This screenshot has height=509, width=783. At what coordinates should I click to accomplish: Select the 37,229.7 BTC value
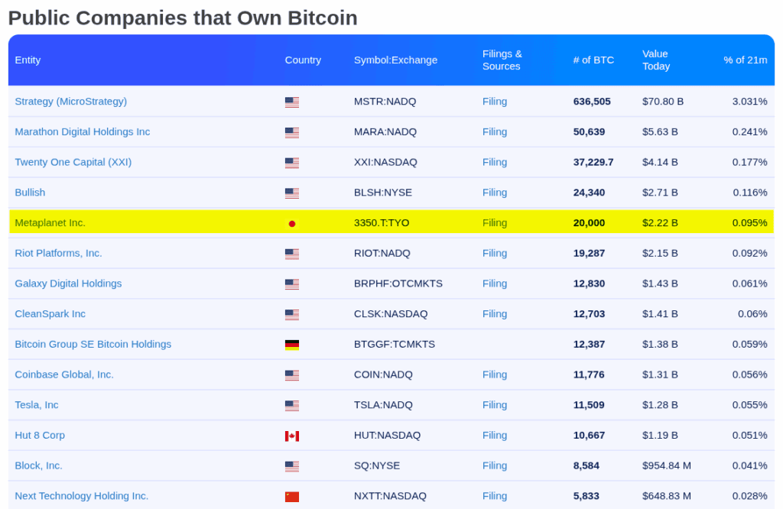593,162
